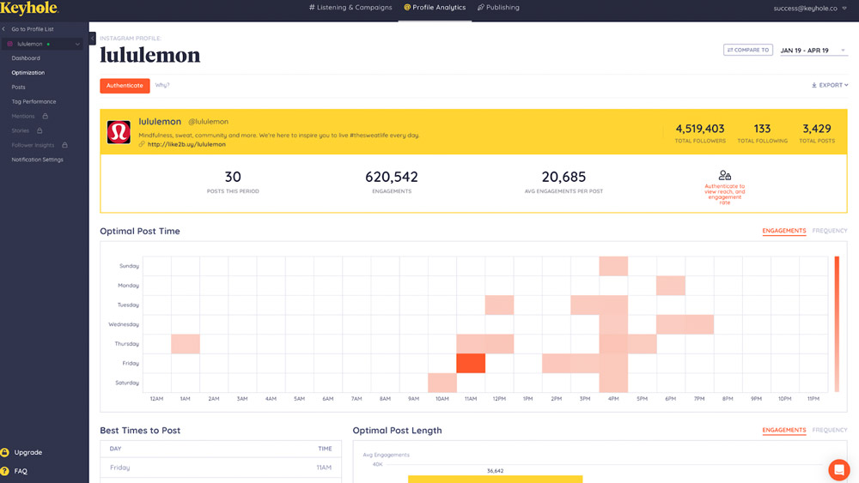Open Posts in sidebar
Image resolution: width=859 pixels, height=483 pixels.
pyautogui.click(x=18, y=87)
